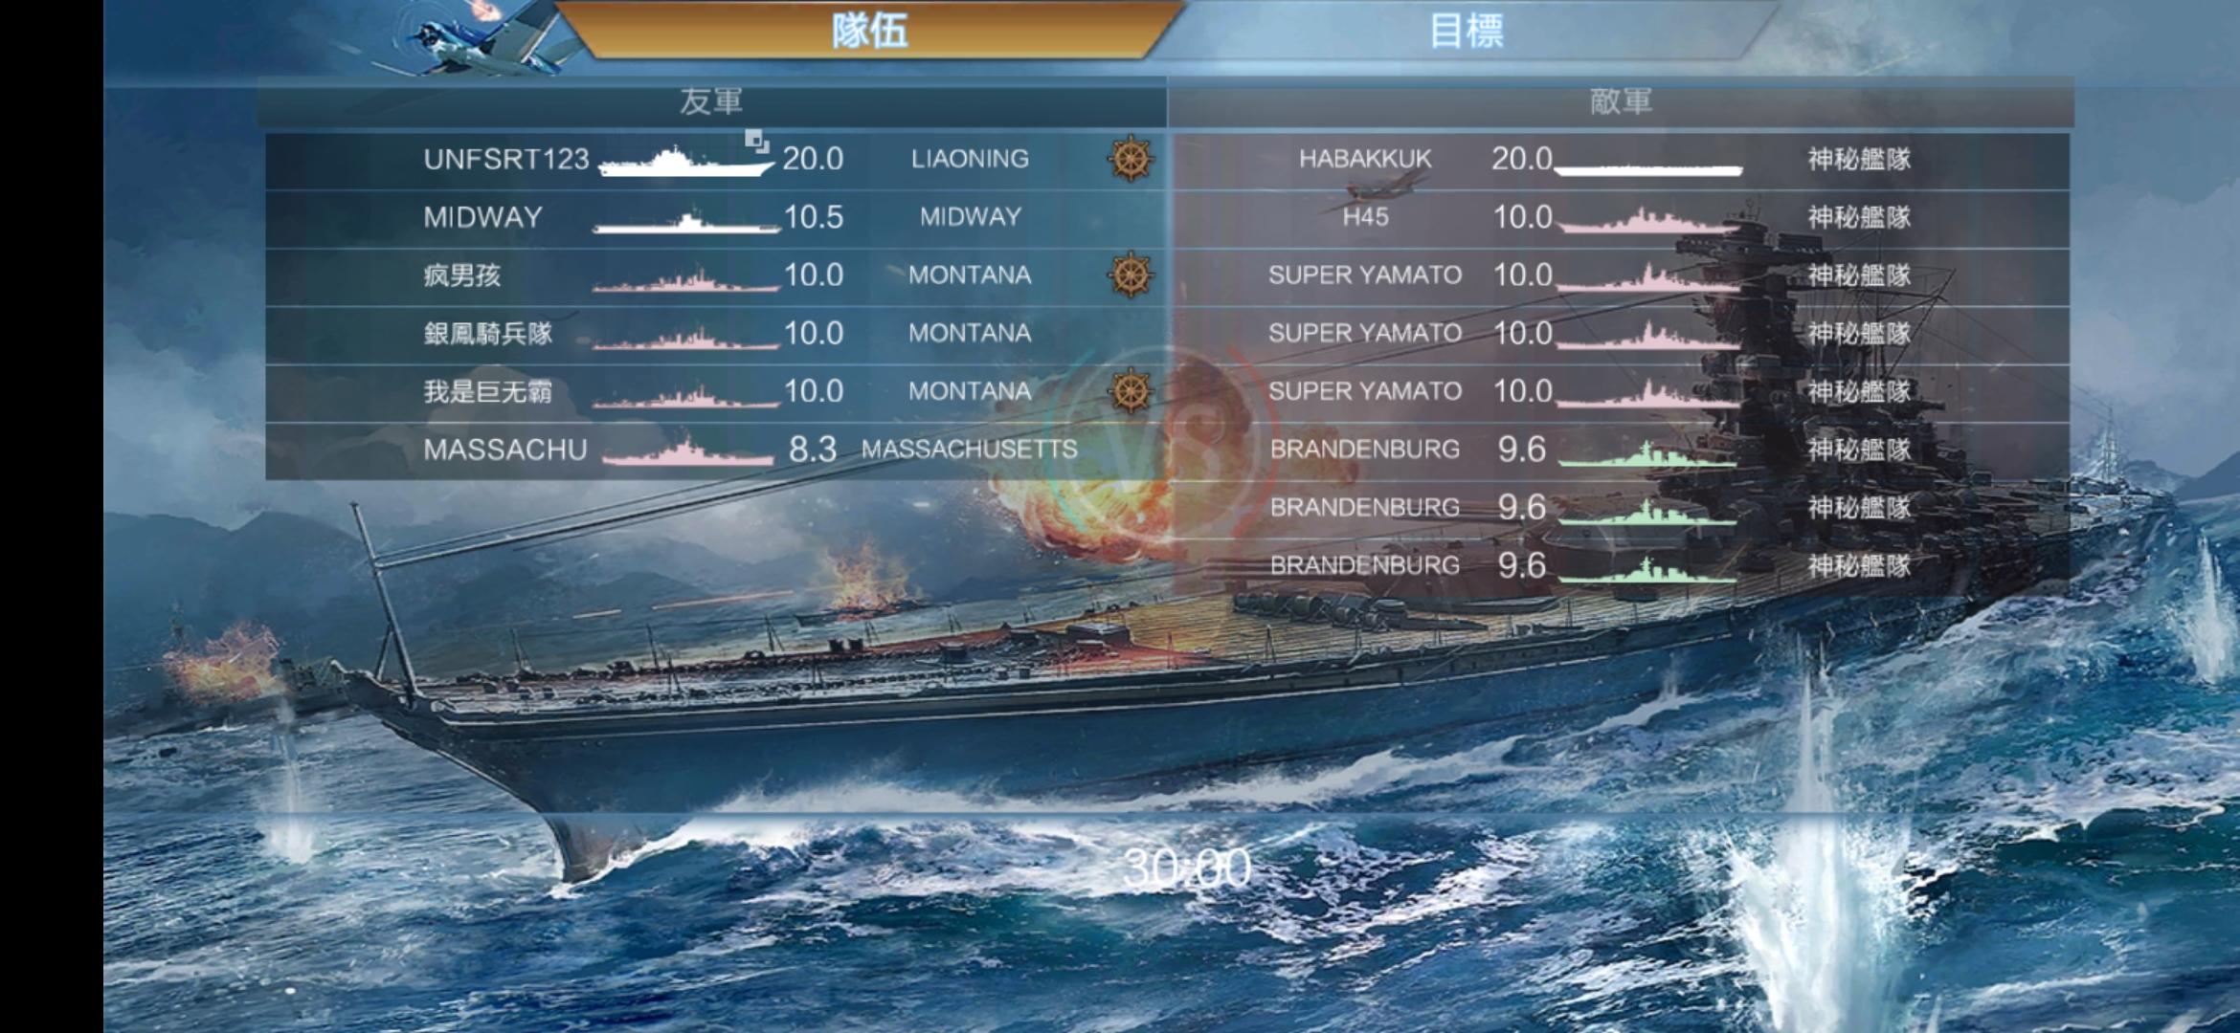Click the LIAONING carrier silhouette icon
Viewport: 2240px width, 1033px height.
685,163
